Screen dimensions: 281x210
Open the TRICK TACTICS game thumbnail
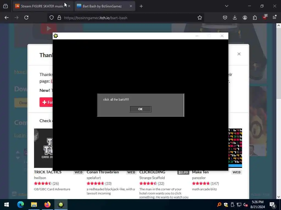(x=43, y=148)
